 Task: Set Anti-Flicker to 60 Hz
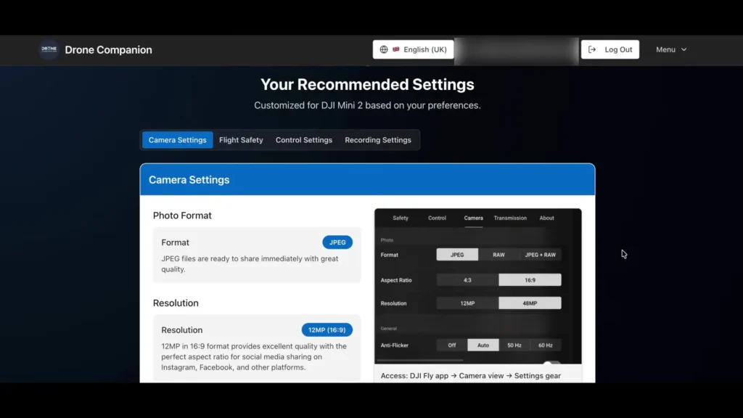point(546,345)
